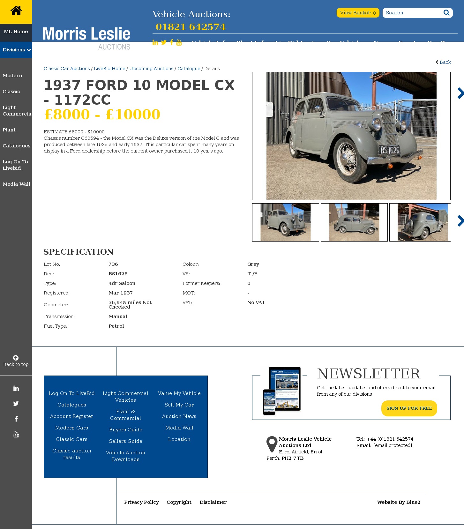Open Value My Vehicle link
The height and width of the screenshot is (529, 464).
click(x=179, y=393)
